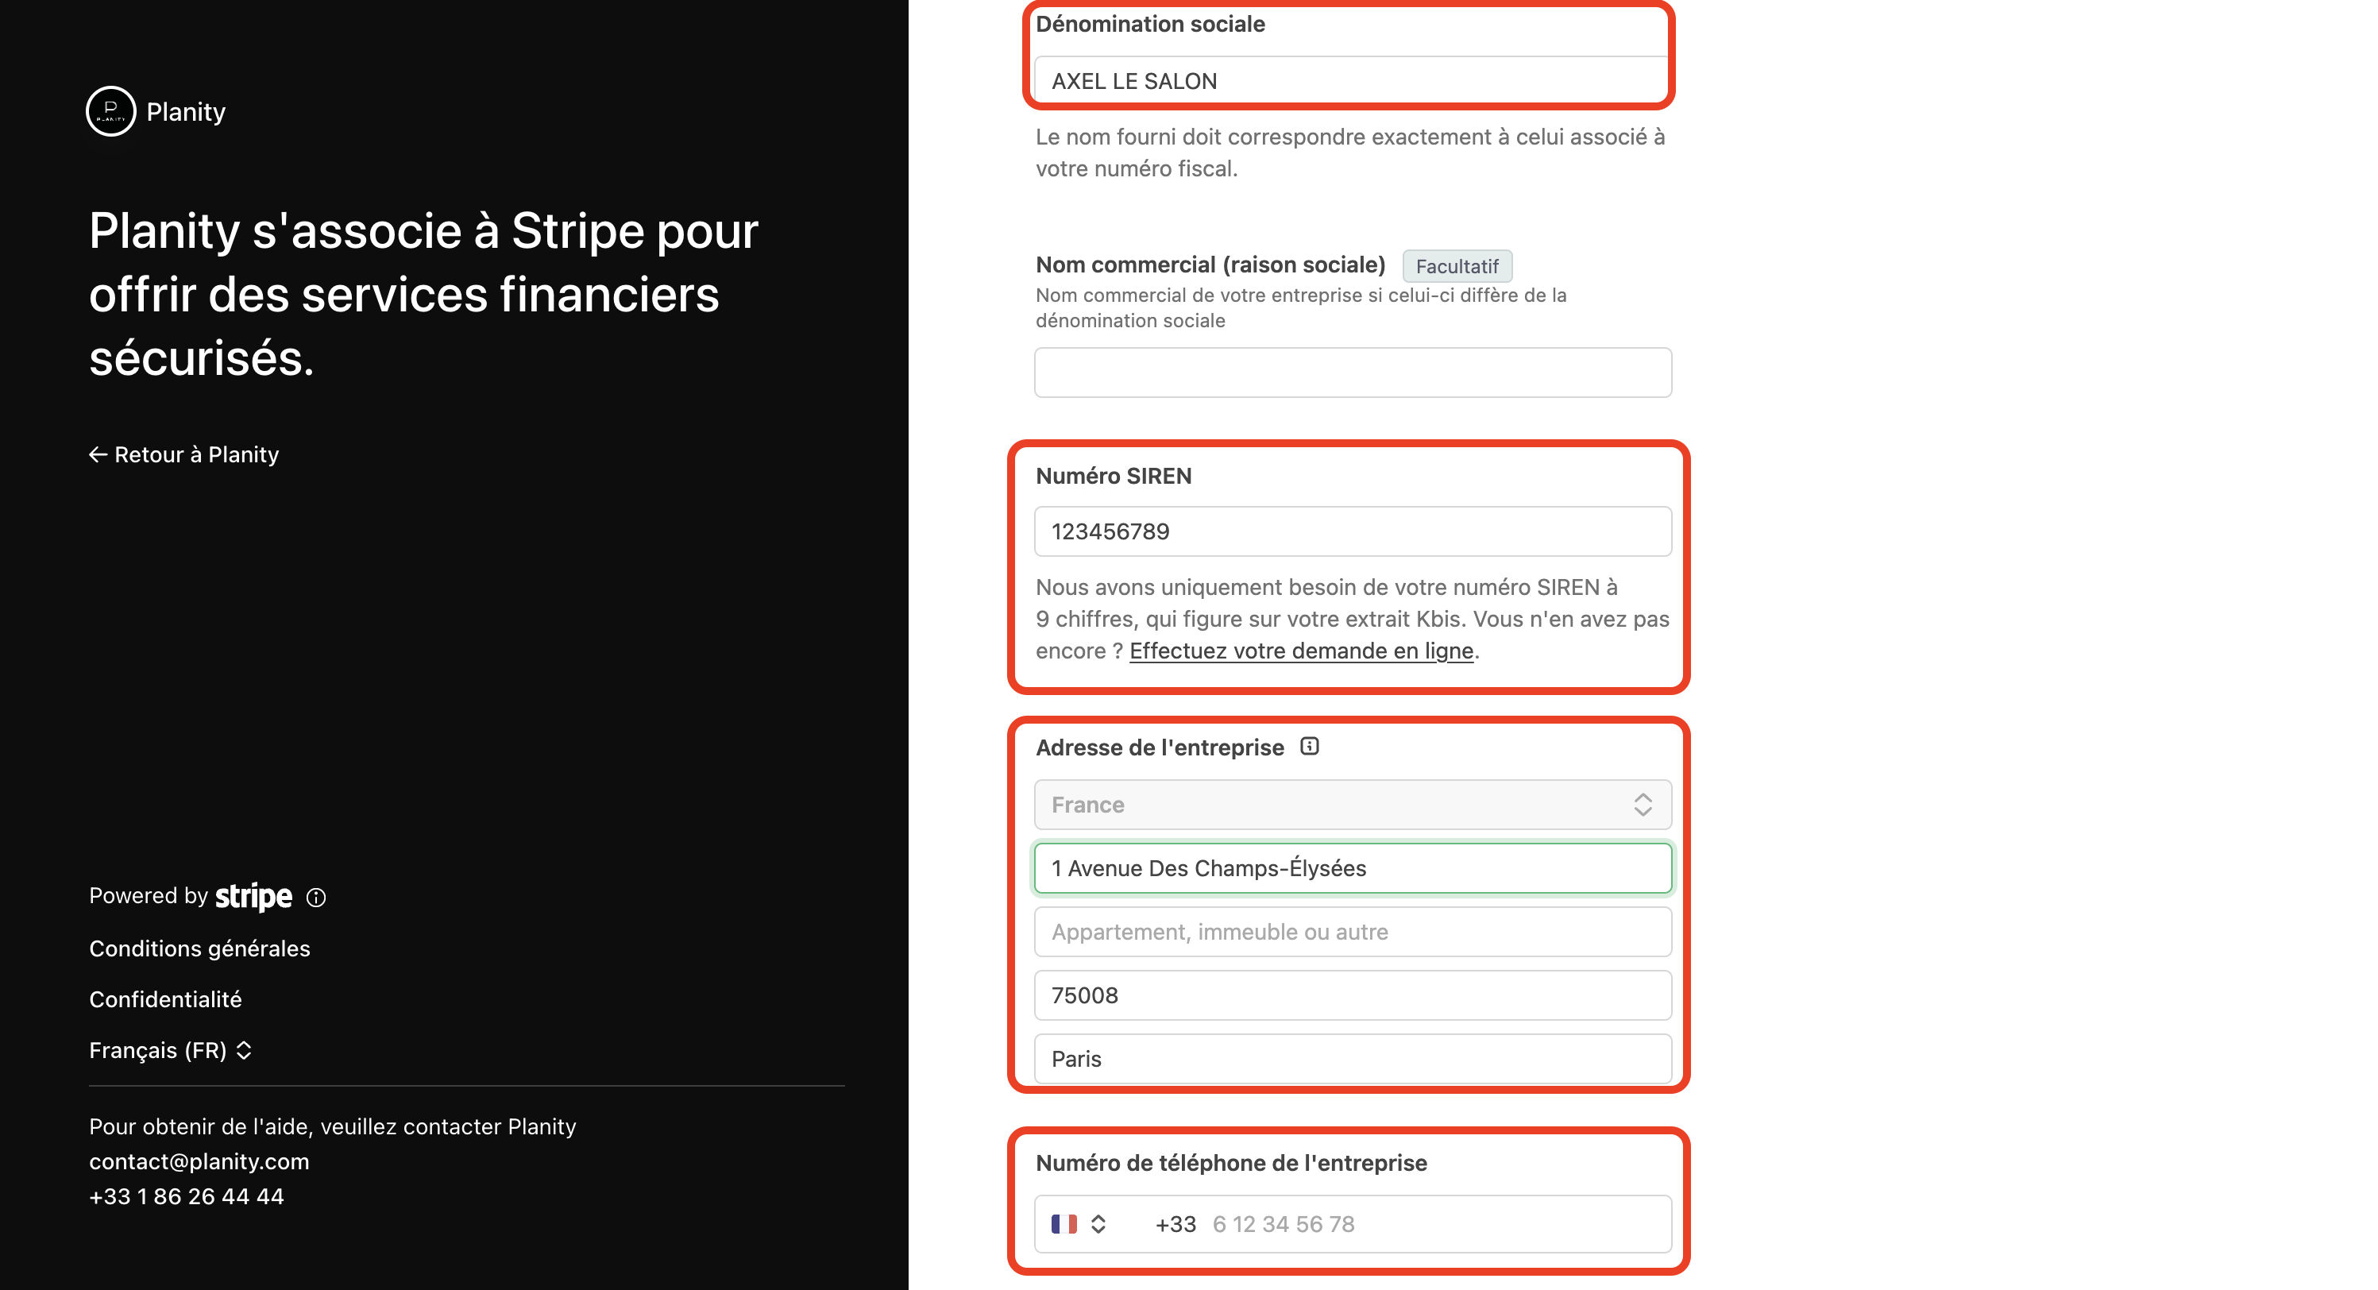Click the postal code field 75008
This screenshot has height=1290, width=2378.
pos(1353,995)
